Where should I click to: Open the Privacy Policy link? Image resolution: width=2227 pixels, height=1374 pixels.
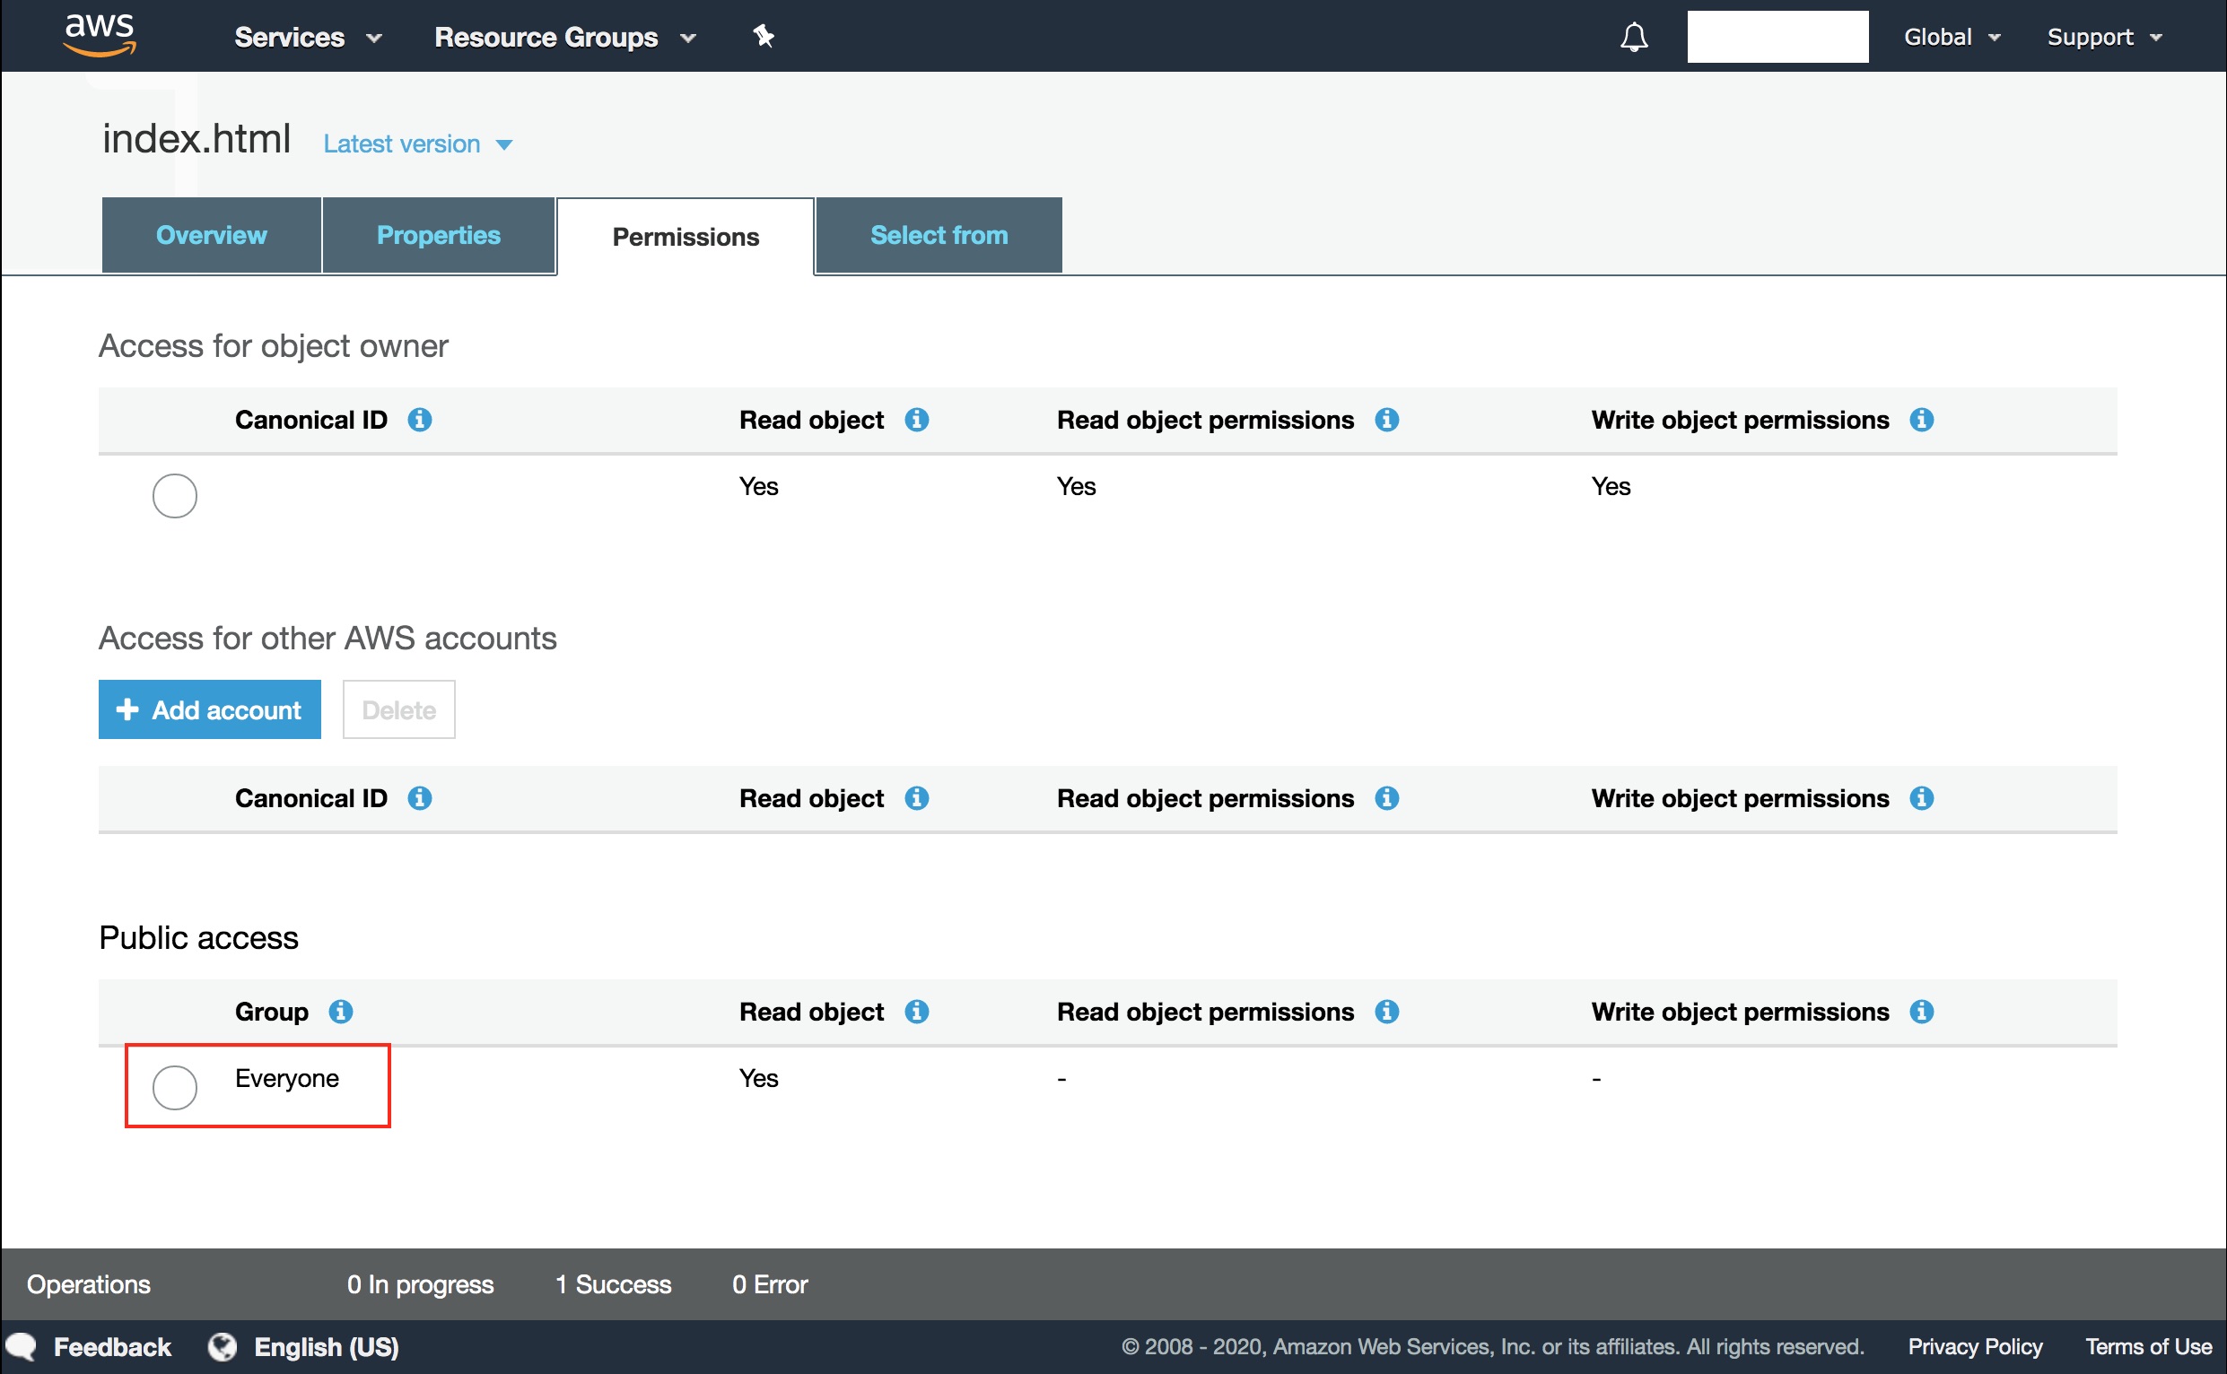(1974, 1347)
